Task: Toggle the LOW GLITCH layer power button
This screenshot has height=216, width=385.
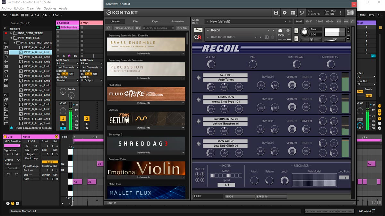Action: point(198,143)
